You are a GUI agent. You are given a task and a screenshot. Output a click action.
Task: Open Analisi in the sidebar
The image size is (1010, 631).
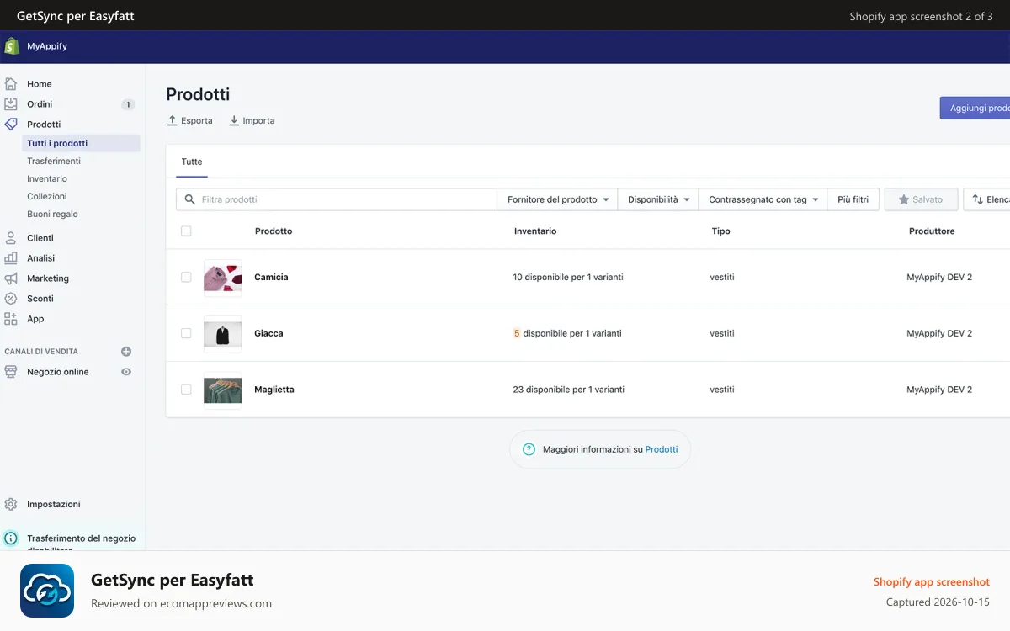click(x=40, y=258)
